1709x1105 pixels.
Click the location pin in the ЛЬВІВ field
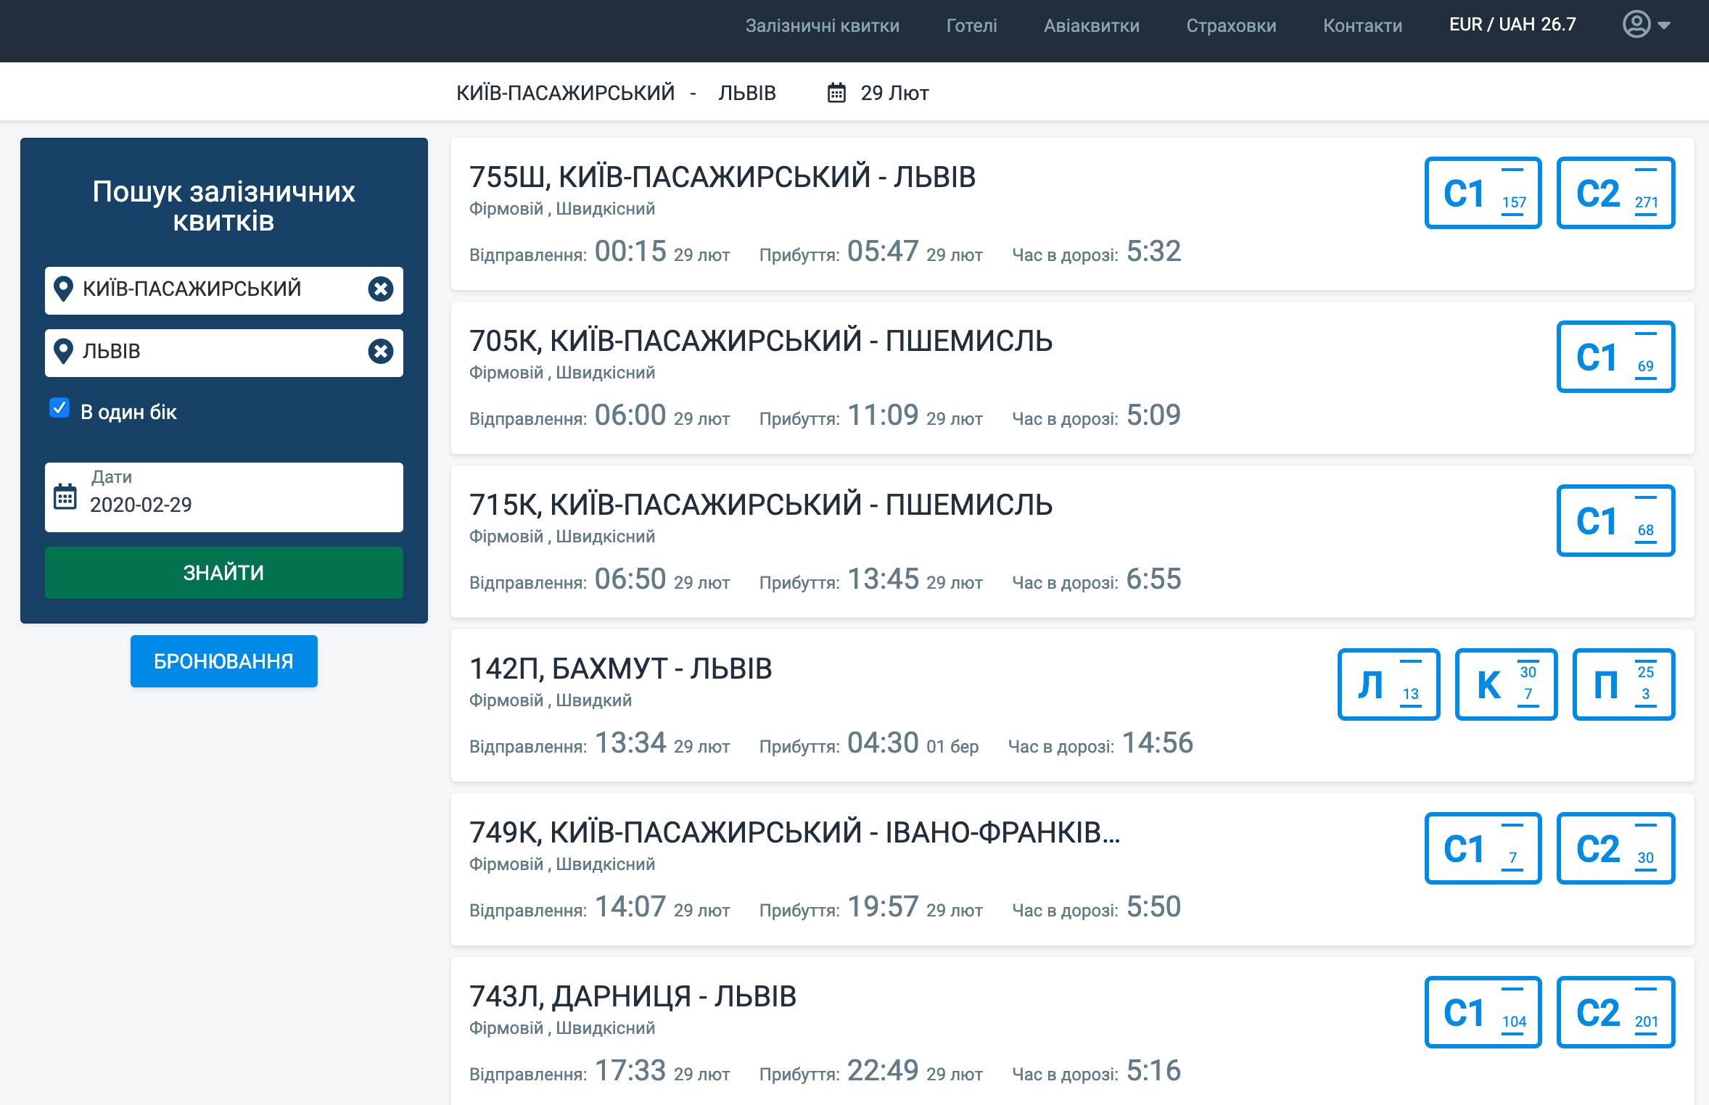click(64, 352)
